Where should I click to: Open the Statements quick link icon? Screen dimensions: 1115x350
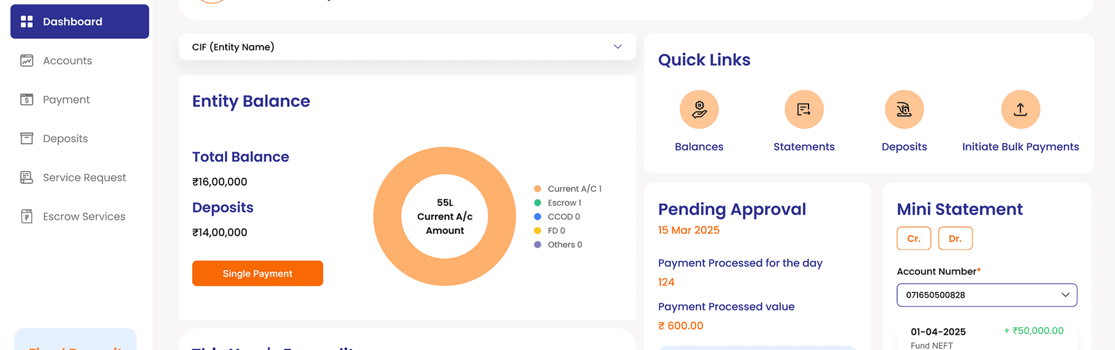(x=804, y=109)
